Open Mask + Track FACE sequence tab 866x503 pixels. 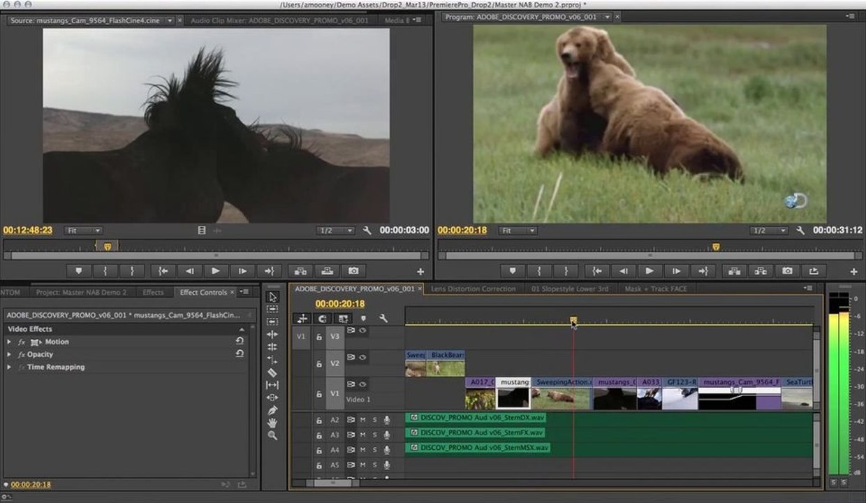[x=656, y=289]
